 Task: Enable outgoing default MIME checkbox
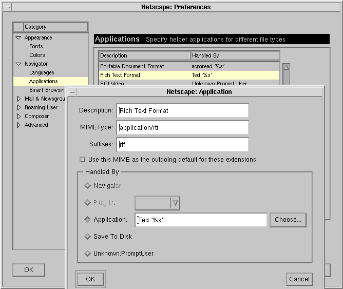point(82,160)
